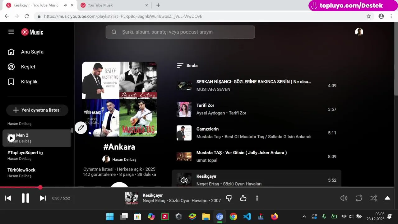Viewport: 398px width, 224px height.
Task: Click the #Ankara playlist cover art
Action: click(x=119, y=99)
